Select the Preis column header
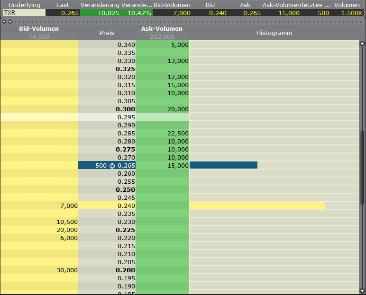 (107, 33)
